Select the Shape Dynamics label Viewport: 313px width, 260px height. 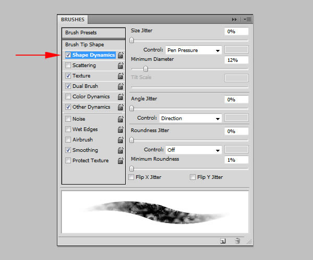pyautogui.click(x=93, y=55)
